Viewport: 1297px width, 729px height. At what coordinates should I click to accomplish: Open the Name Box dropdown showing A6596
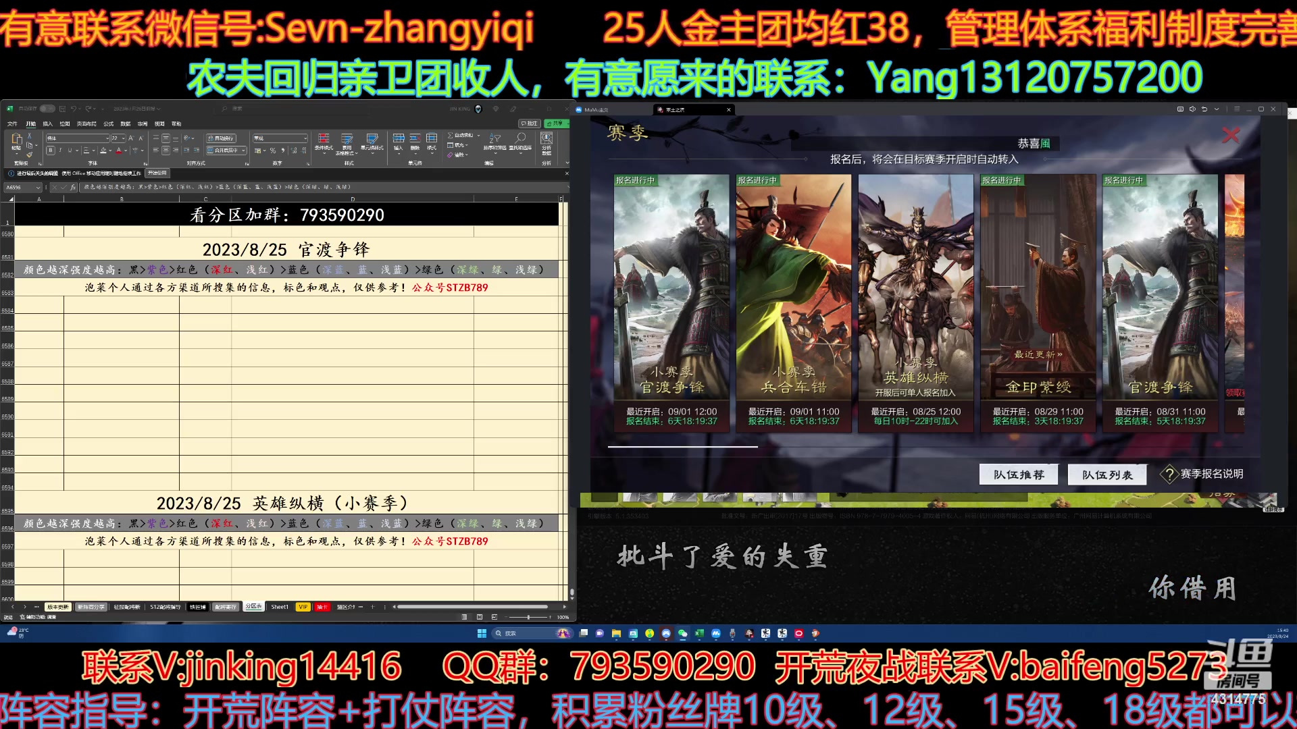point(38,188)
